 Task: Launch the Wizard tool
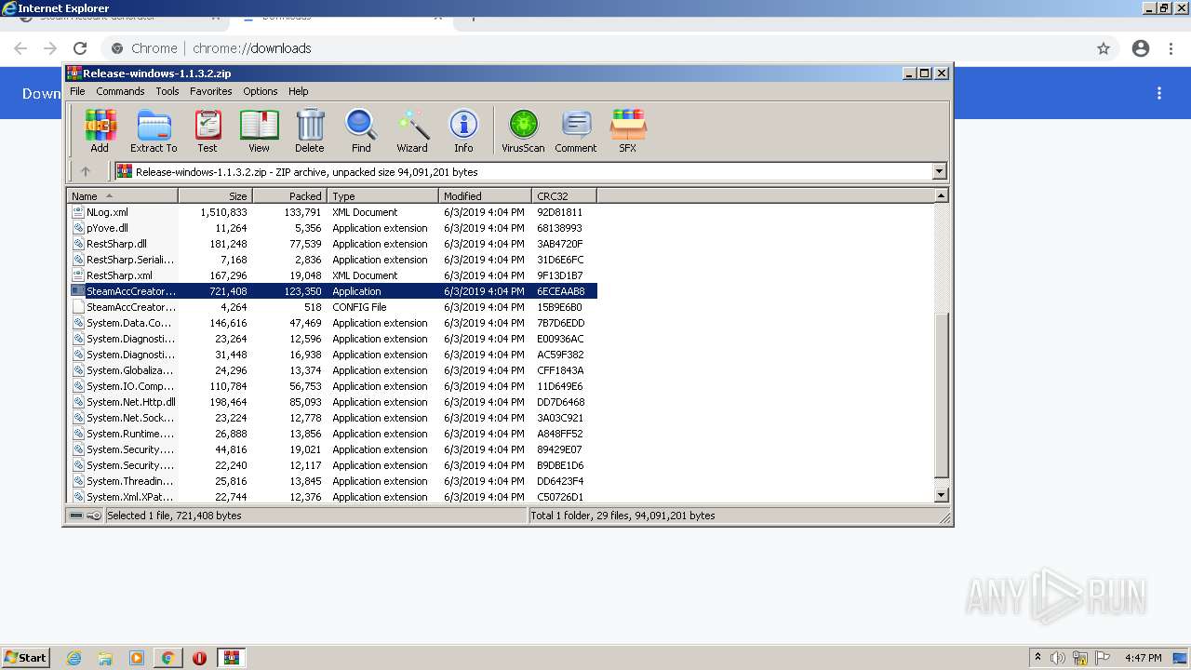(x=412, y=131)
